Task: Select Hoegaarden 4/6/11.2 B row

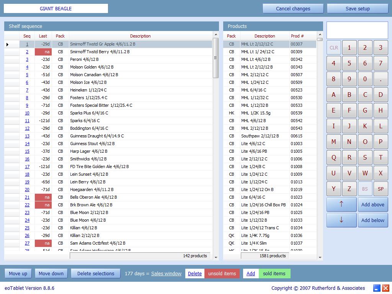Action: (x=108, y=189)
